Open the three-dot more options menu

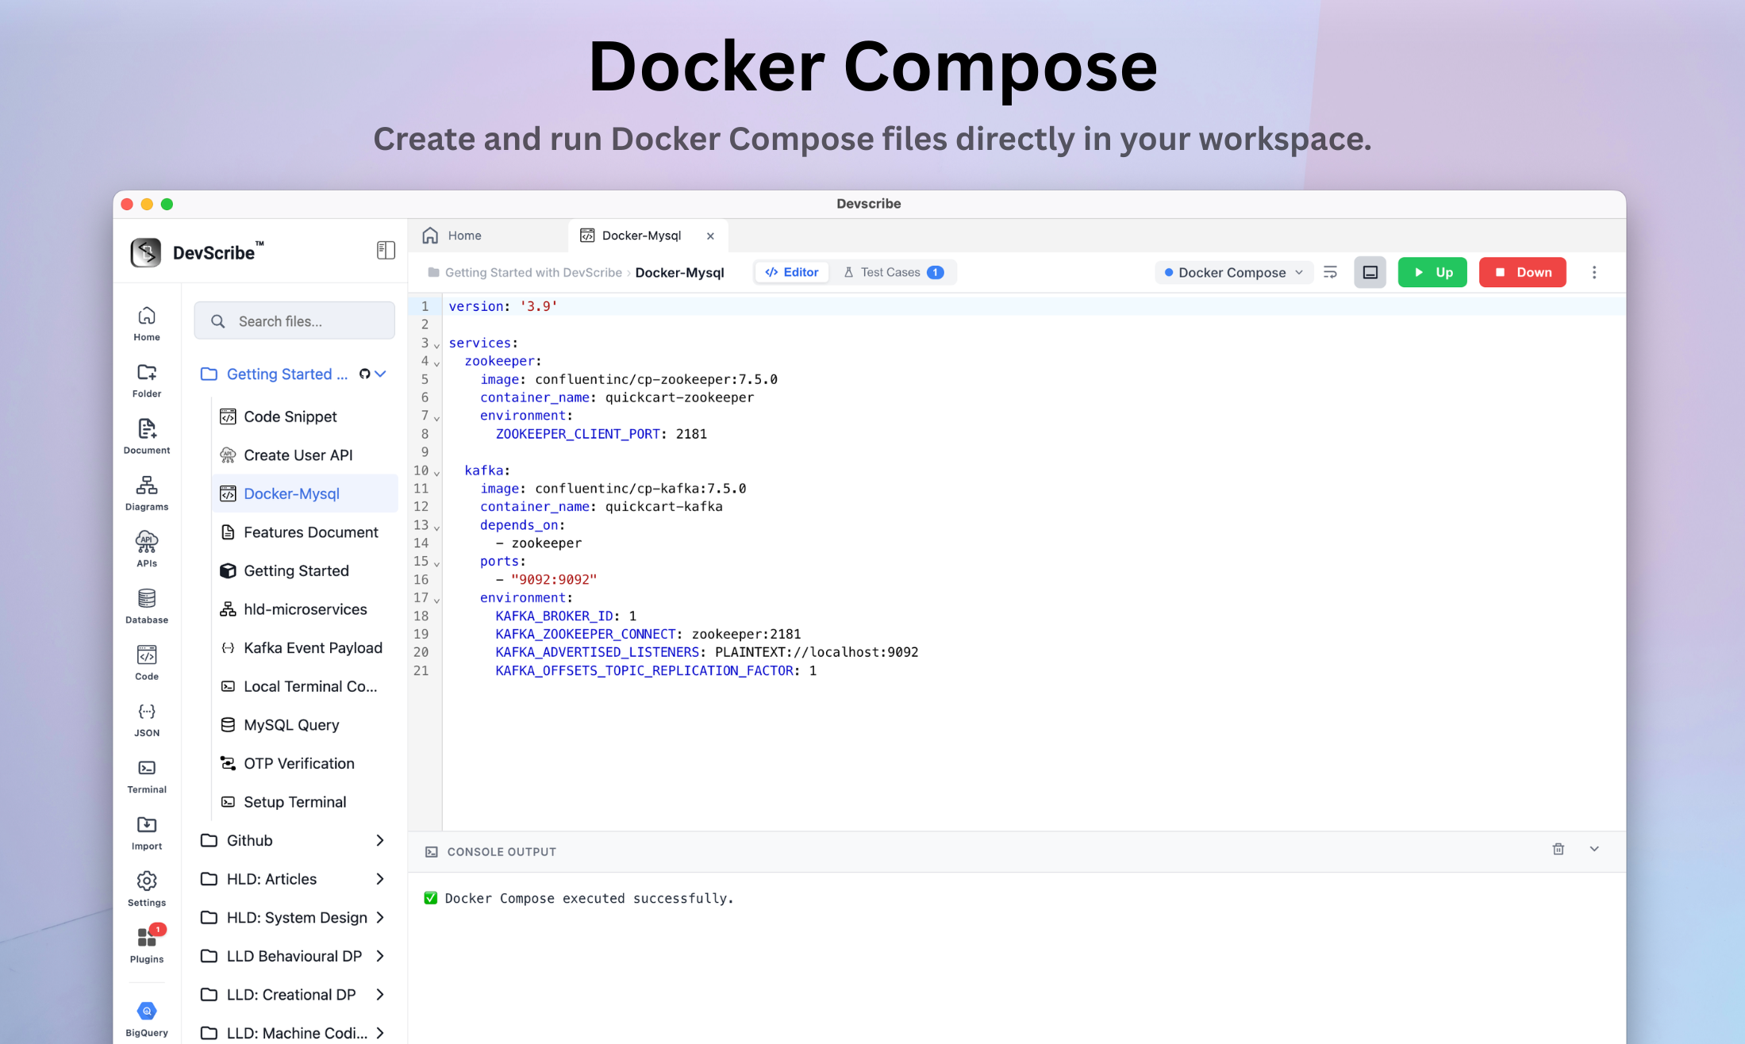pos(1593,272)
